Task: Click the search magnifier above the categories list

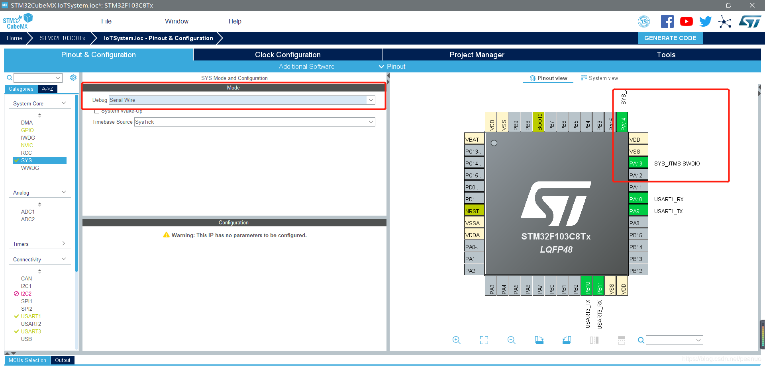Action: [9, 78]
